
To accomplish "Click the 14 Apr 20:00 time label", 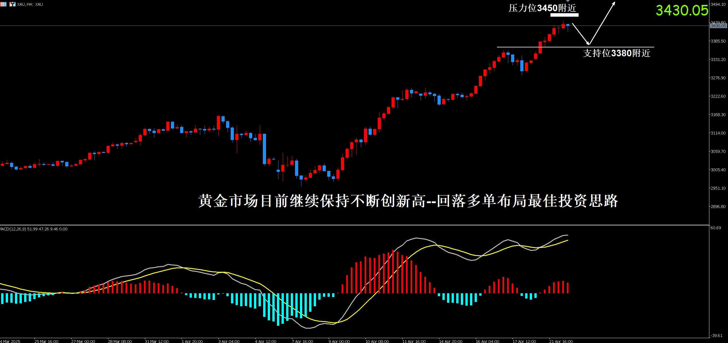I will (451, 341).
